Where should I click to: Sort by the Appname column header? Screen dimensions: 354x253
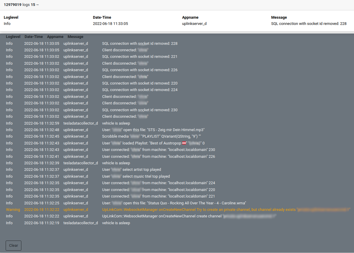[55, 36]
